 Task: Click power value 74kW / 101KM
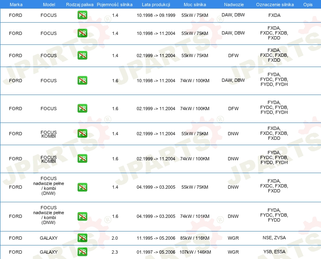(195, 216)
